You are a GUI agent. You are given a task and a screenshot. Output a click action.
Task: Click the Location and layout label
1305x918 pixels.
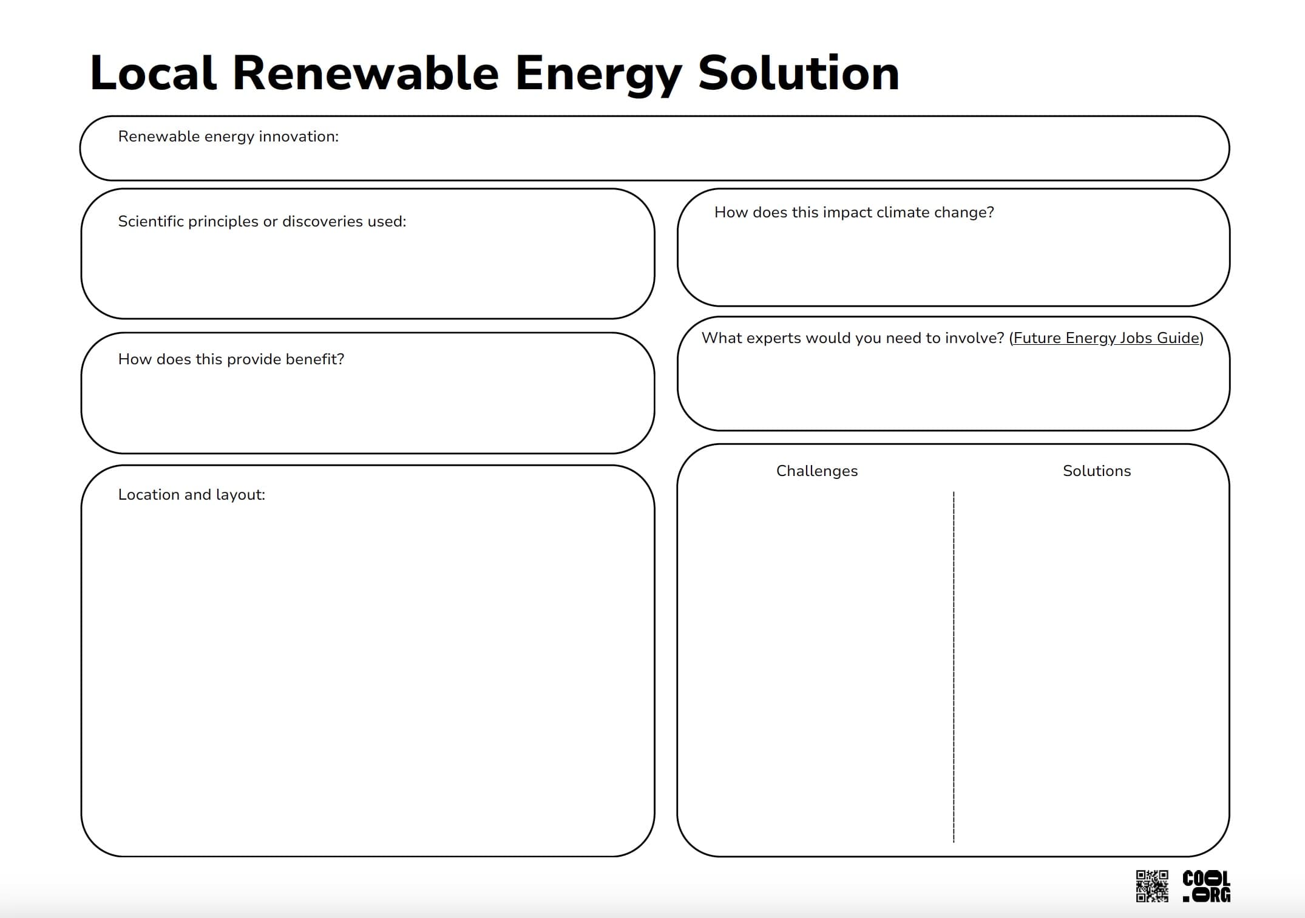(190, 495)
